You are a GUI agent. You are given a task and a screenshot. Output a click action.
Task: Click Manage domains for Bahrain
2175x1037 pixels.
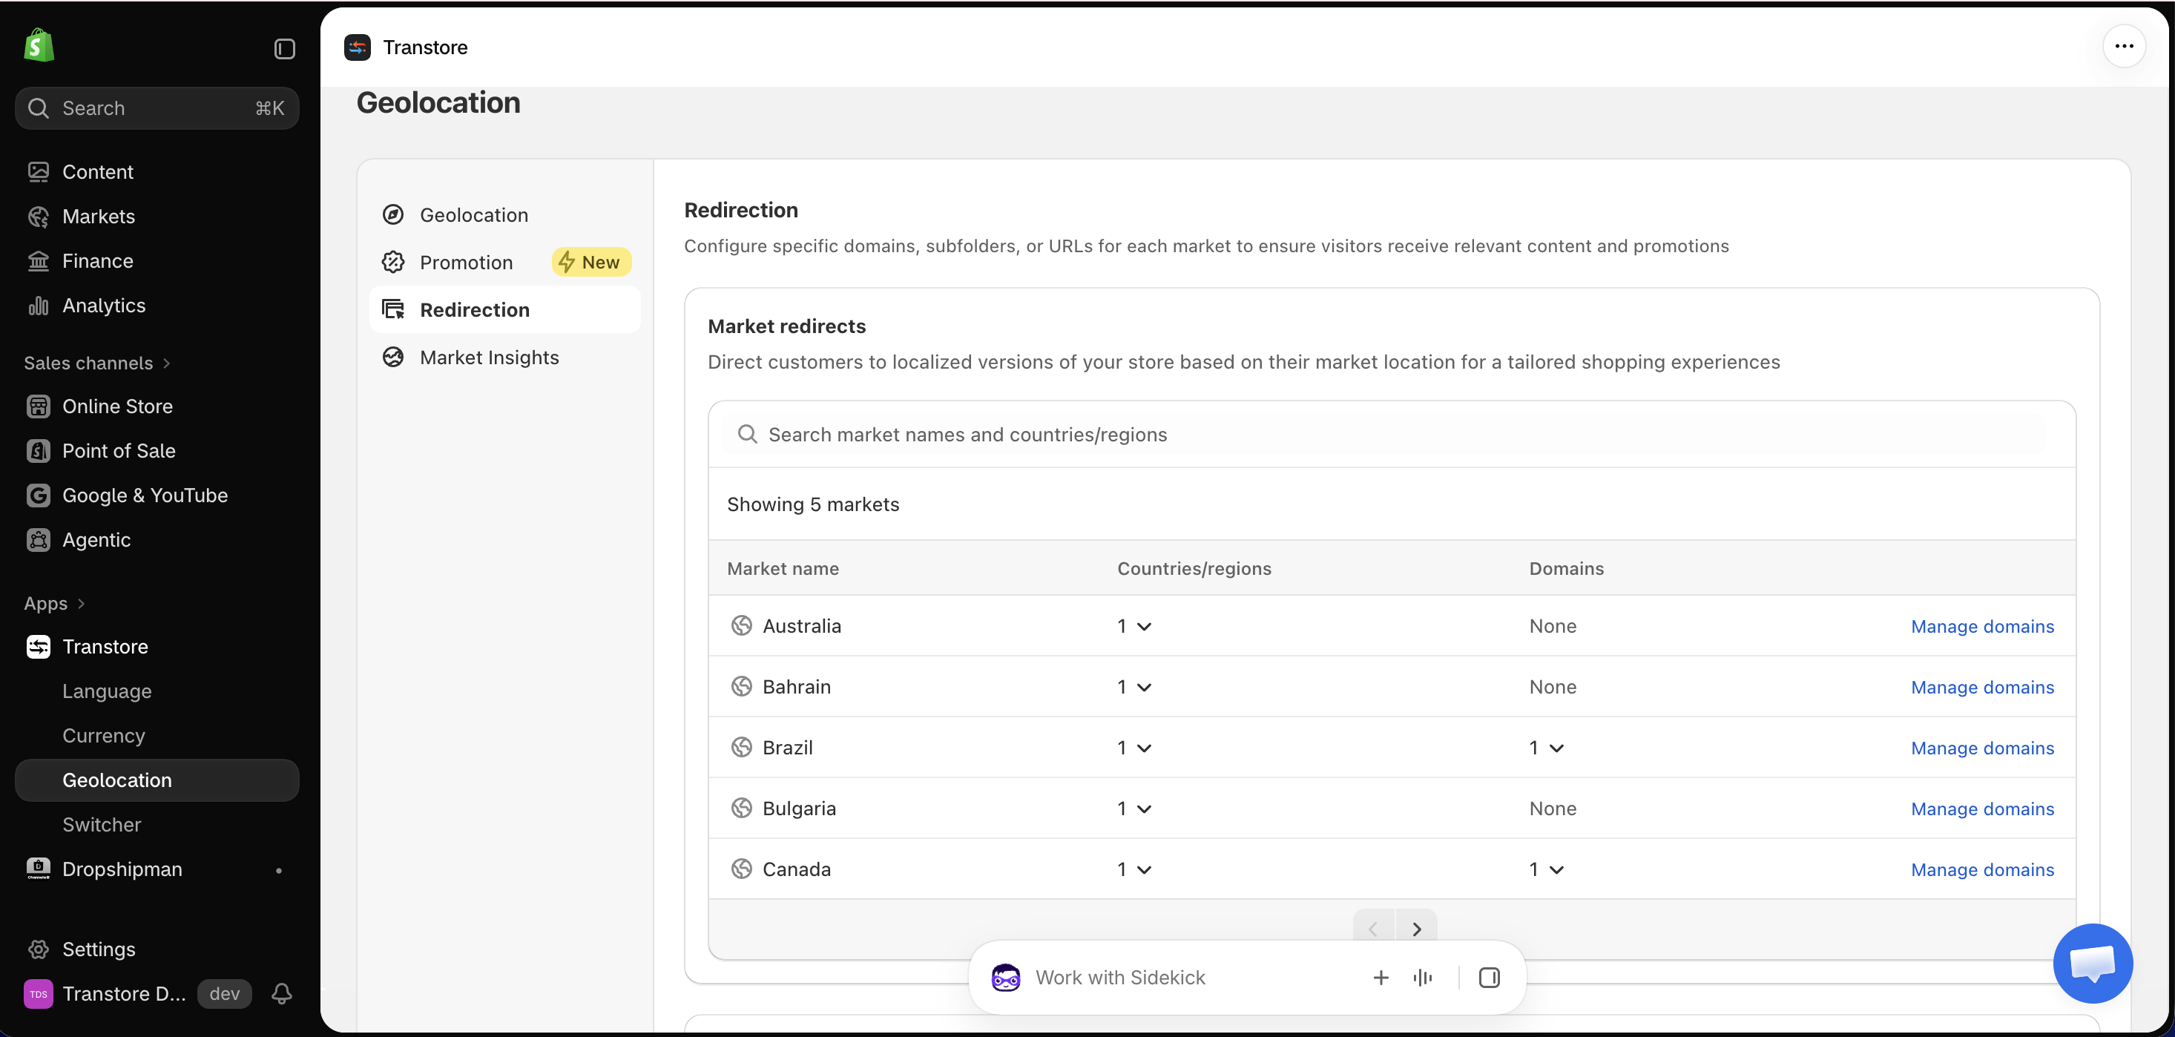(1982, 688)
